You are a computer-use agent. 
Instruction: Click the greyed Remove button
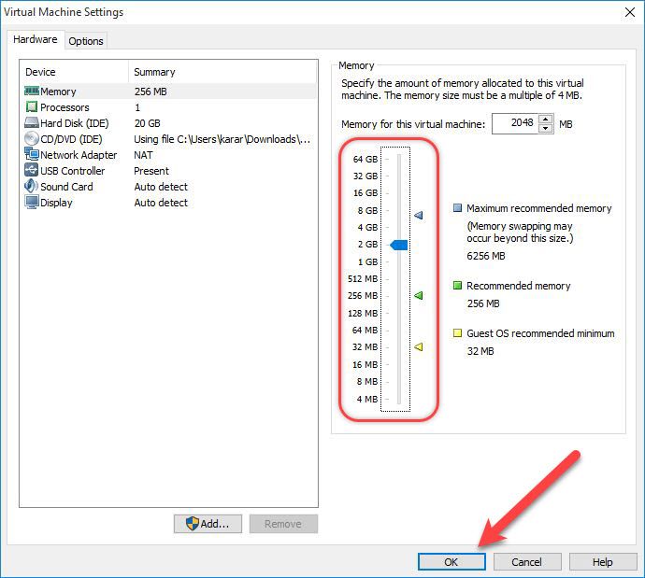[283, 524]
